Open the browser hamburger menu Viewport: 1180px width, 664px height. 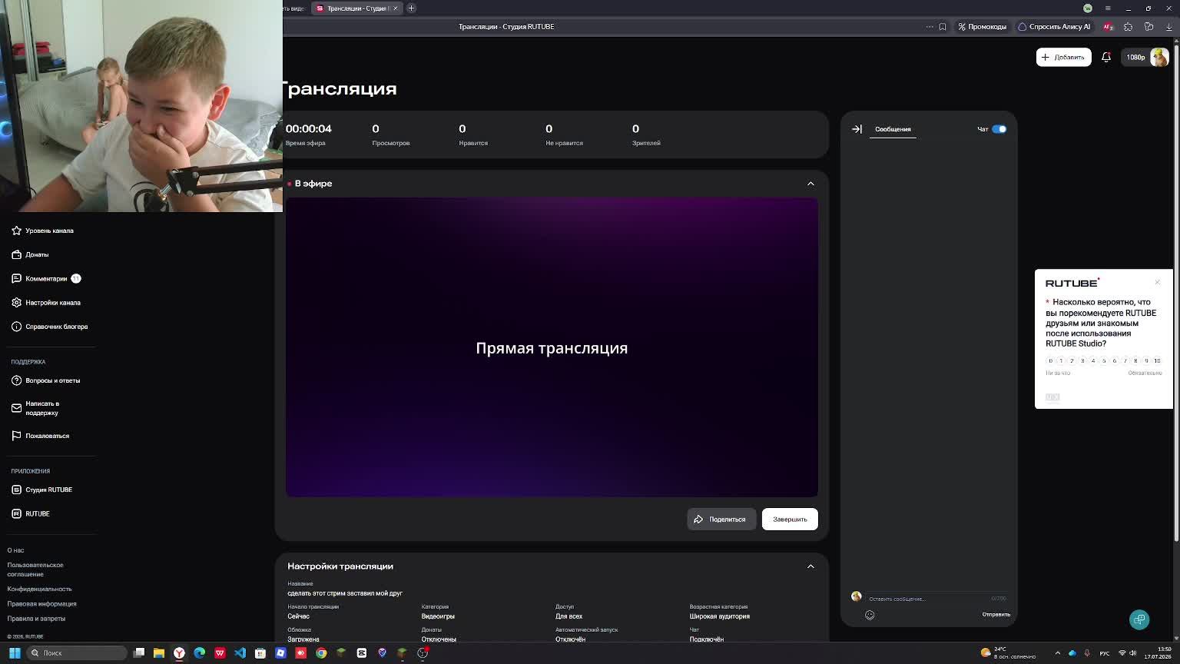coord(1107,8)
